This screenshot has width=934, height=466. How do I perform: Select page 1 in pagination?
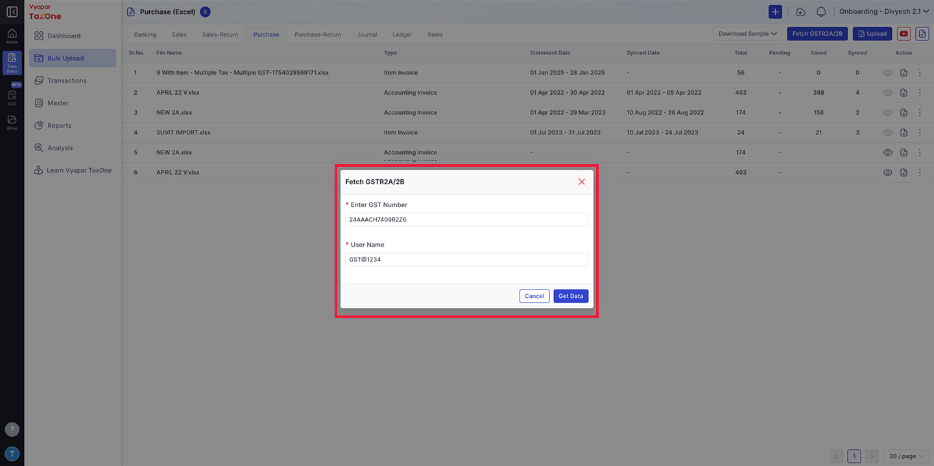pos(854,456)
